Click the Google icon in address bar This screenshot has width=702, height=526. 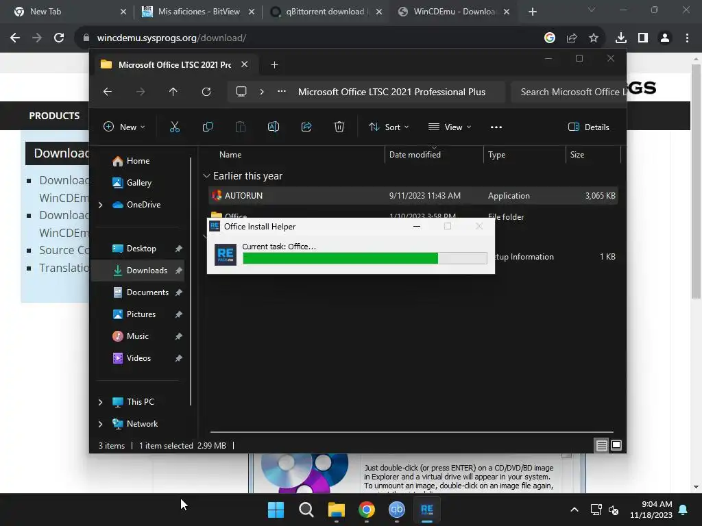pyautogui.click(x=550, y=38)
